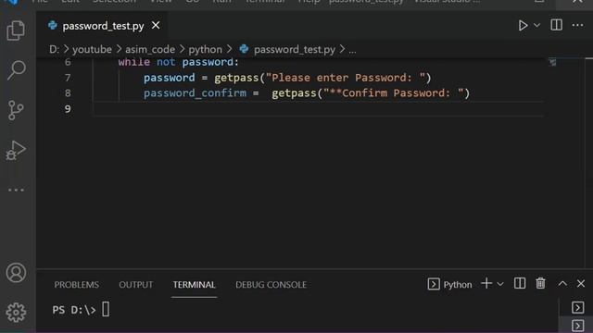The image size is (593, 333).
Task: Select the second terminal instance in side list
Action: [x=577, y=326]
